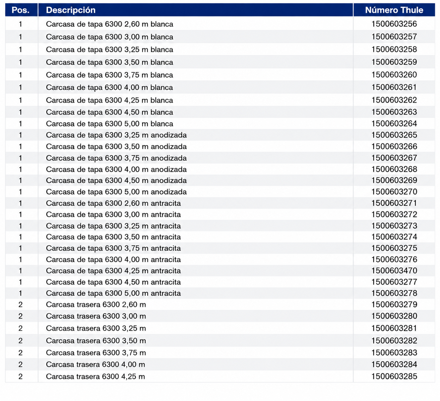Select part number 1500603276
This screenshot has height=401, width=440.
point(394,259)
